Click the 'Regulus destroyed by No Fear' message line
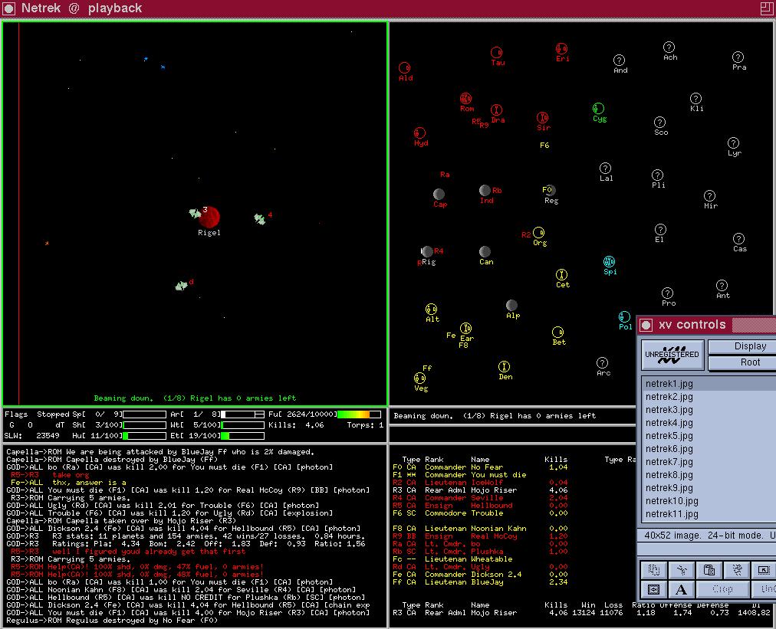The width and height of the screenshot is (776, 629). [112, 621]
